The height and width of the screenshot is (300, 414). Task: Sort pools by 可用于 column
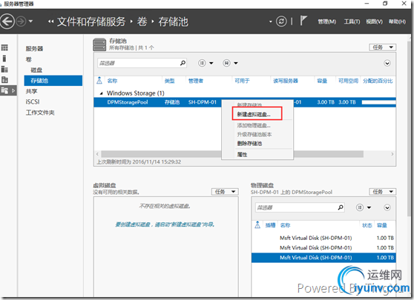pos(242,81)
